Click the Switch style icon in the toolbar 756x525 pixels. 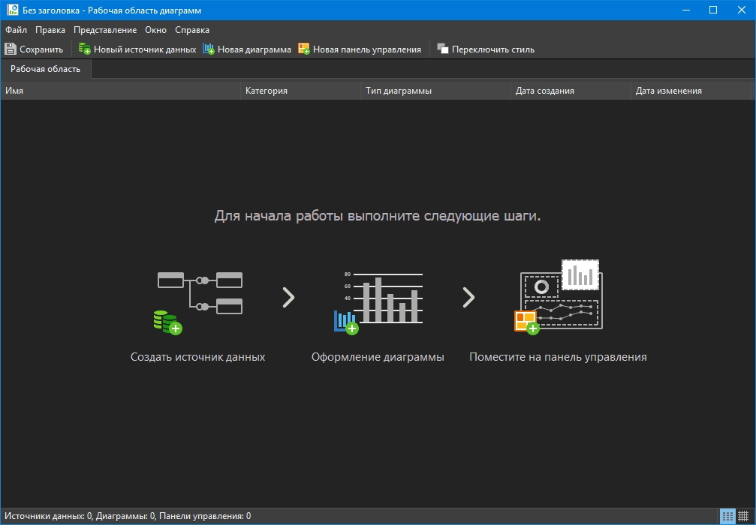(443, 49)
